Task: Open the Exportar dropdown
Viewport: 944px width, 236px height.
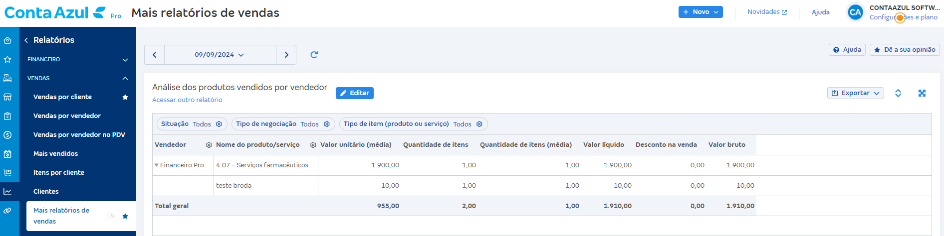Action: [856, 93]
